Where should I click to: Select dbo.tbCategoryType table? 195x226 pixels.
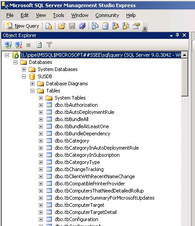pos(77,162)
